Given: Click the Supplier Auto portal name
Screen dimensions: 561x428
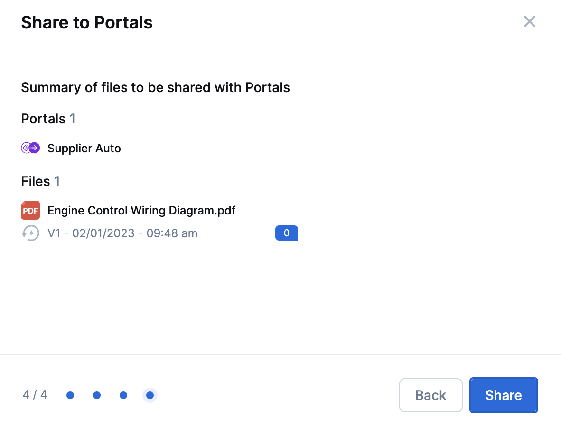Looking at the screenshot, I should click(x=84, y=148).
